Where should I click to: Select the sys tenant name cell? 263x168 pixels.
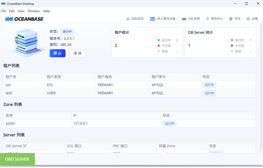coord(24,85)
